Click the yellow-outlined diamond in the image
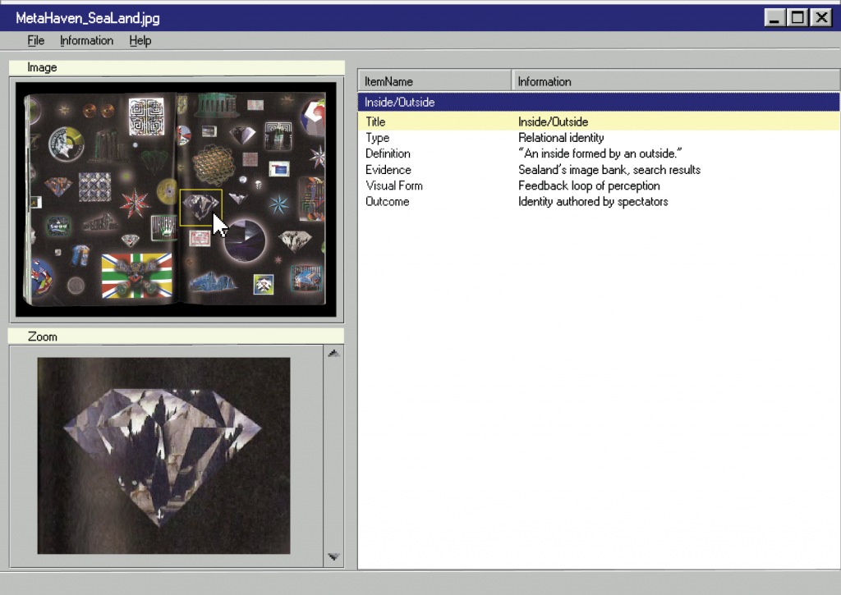The height and width of the screenshot is (595, 841). (x=200, y=207)
